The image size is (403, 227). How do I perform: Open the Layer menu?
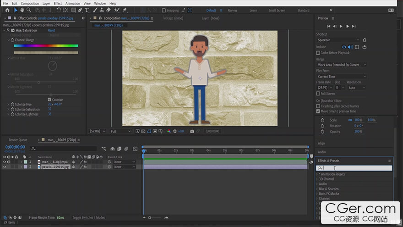click(46, 3)
